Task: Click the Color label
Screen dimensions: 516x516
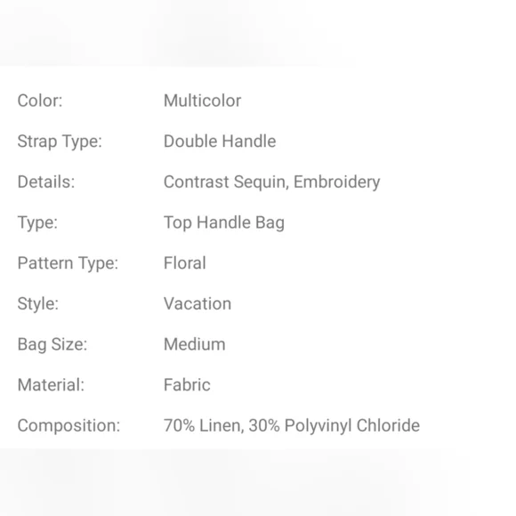Action: tap(40, 101)
